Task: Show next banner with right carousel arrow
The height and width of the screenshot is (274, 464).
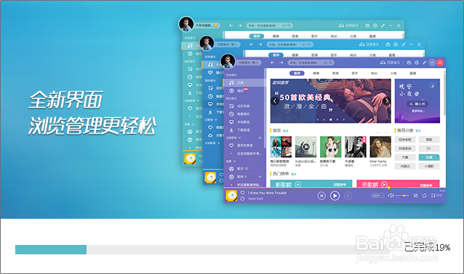Action: (x=386, y=101)
